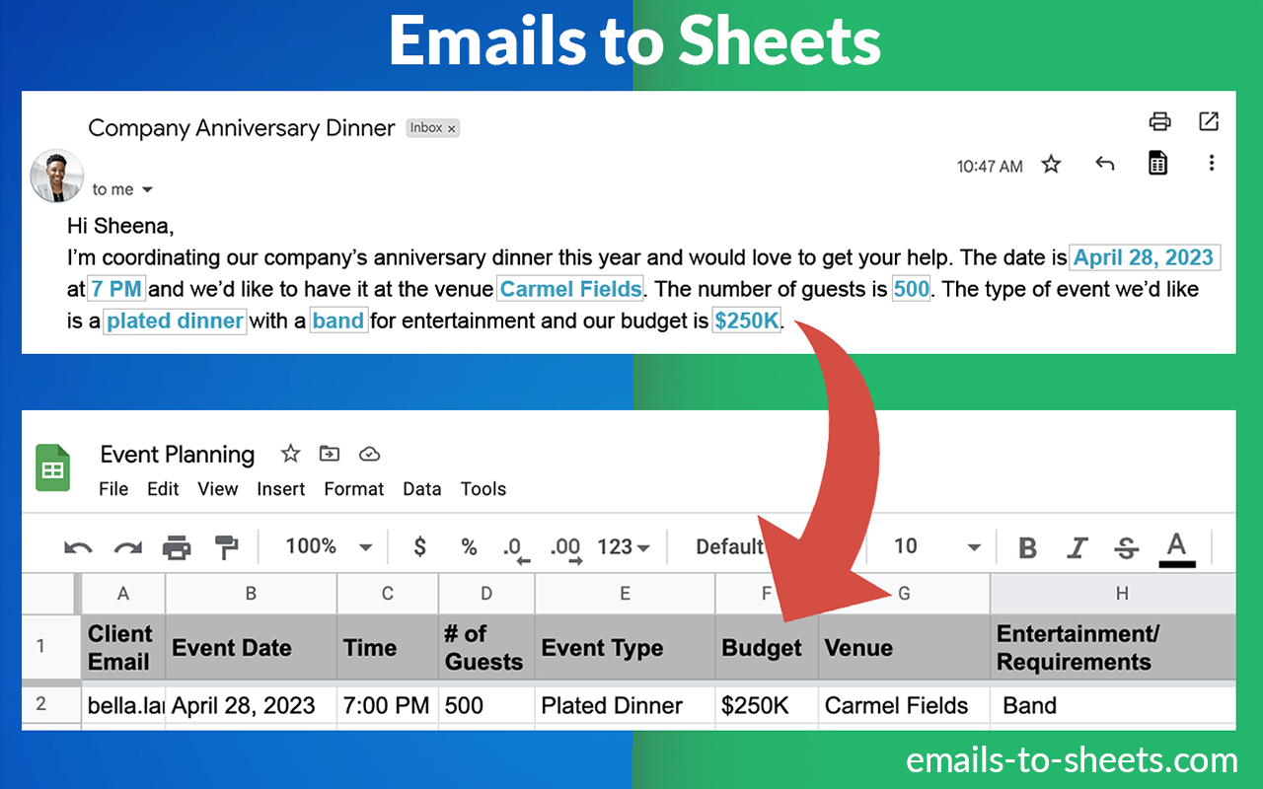Screen dimensions: 1263x789
Task: Toggle bold formatting in Sheets toolbar
Action: (x=1026, y=546)
